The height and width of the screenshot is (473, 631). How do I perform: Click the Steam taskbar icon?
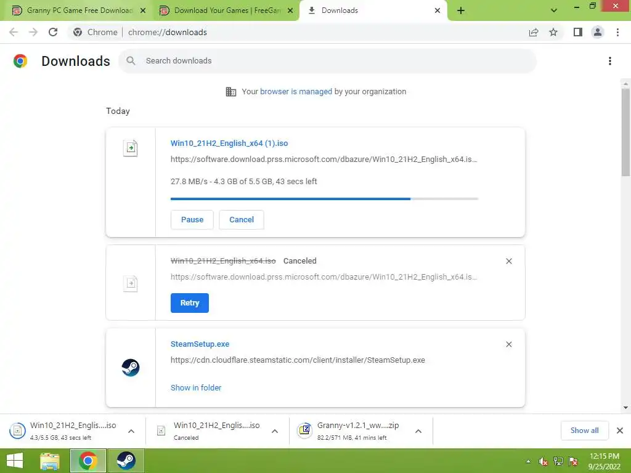pos(126,461)
